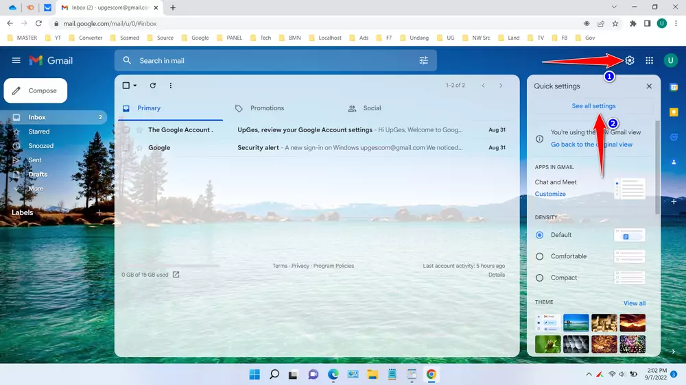Toggle the side panel hide arrow
The height and width of the screenshot is (385, 686).
coord(674,351)
